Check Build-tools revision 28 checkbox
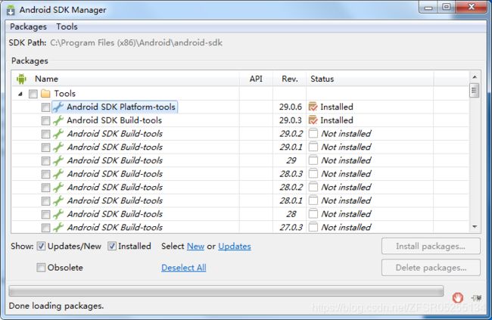 (45, 215)
